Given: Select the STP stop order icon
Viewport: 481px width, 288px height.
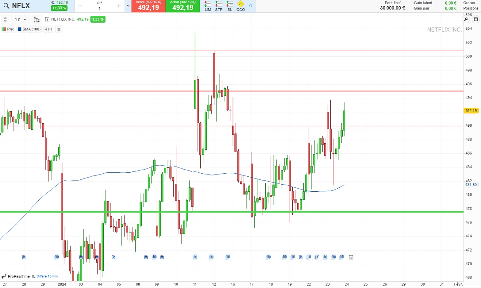Looking at the screenshot, I should [x=219, y=6].
